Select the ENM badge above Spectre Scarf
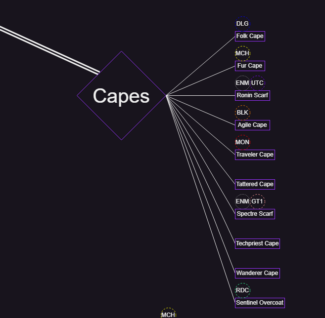 click(242, 201)
